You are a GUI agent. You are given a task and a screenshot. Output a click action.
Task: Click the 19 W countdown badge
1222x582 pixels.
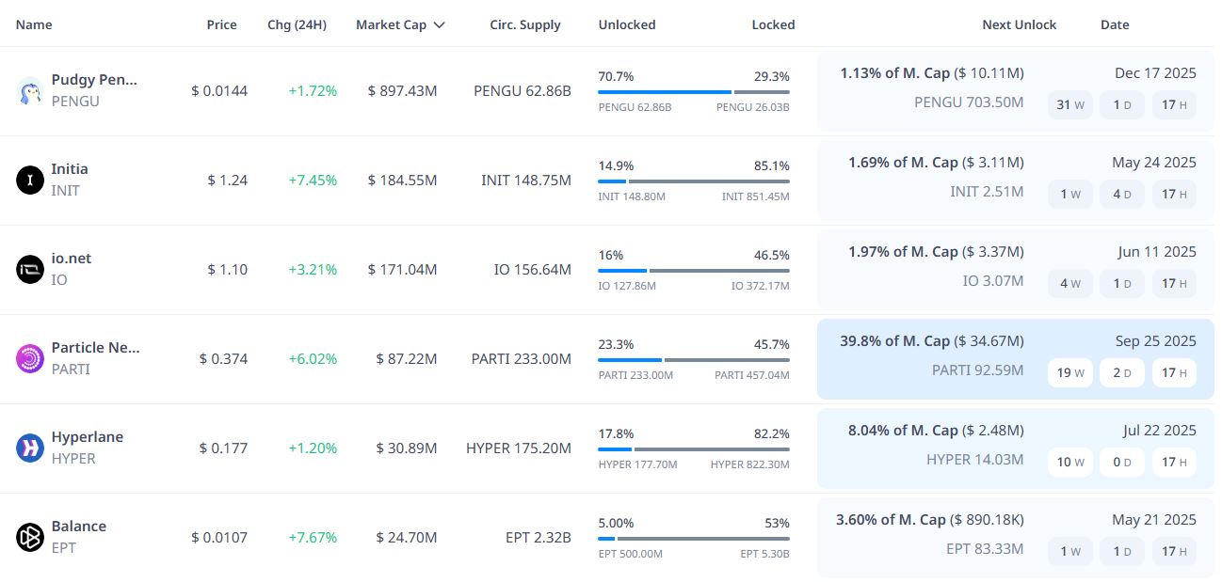1070,372
